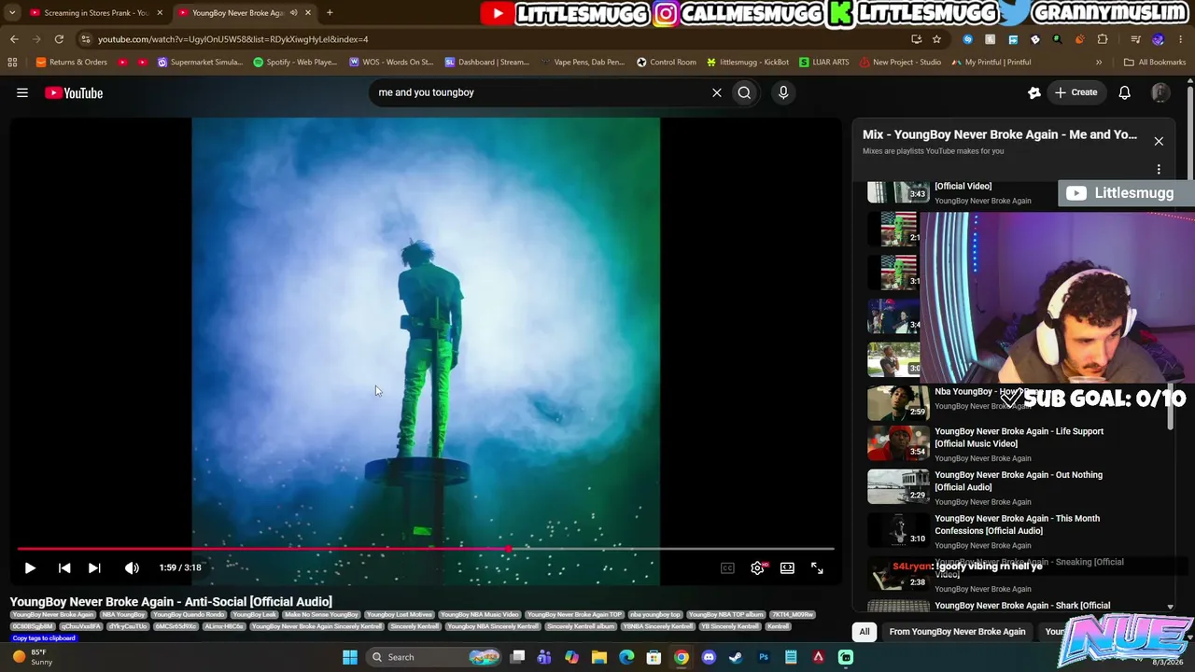Enter fullscreen video mode
1195x672 pixels.
click(817, 567)
